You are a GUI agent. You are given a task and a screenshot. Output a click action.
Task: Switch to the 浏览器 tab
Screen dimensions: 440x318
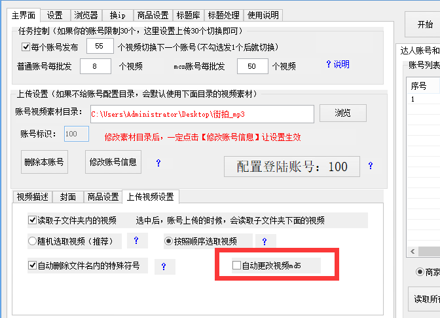(x=85, y=15)
